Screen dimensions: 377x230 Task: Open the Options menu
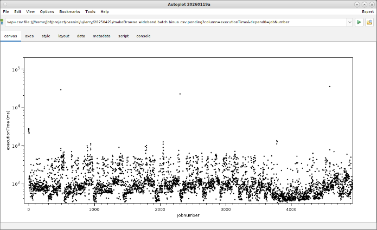(x=47, y=11)
